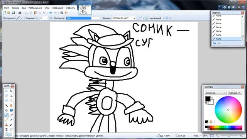Open the palette management dropdown arrow
The height and width of the screenshot is (139, 247).
(215, 122)
